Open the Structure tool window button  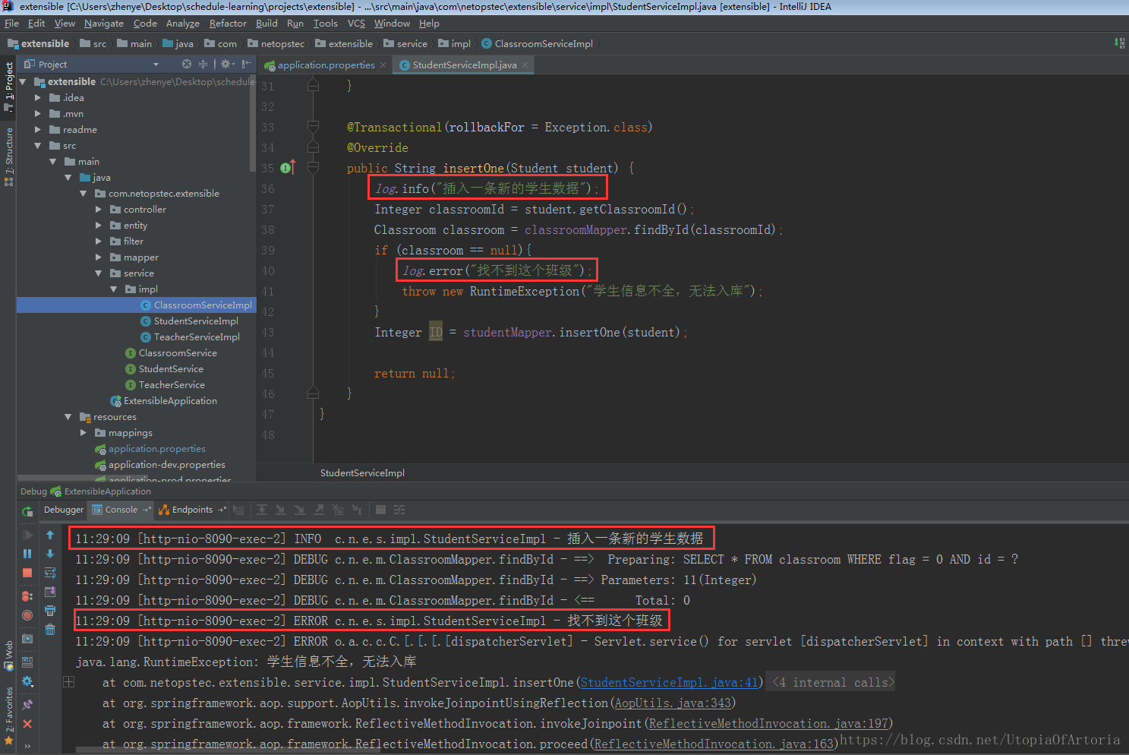point(8,156)
